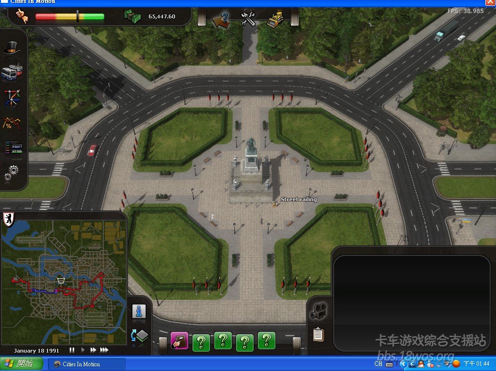
Task: Click the truck on the upper-right road
Action: [446, 30]
